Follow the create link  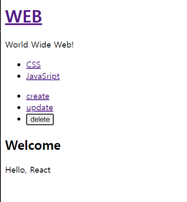click(38, 96)
